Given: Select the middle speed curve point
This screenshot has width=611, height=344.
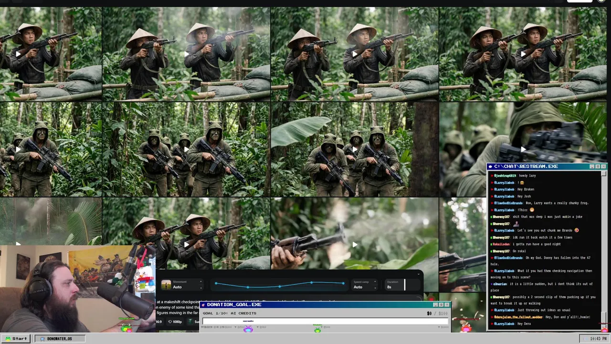Looking at the screenshot, I should click(280, 287).
